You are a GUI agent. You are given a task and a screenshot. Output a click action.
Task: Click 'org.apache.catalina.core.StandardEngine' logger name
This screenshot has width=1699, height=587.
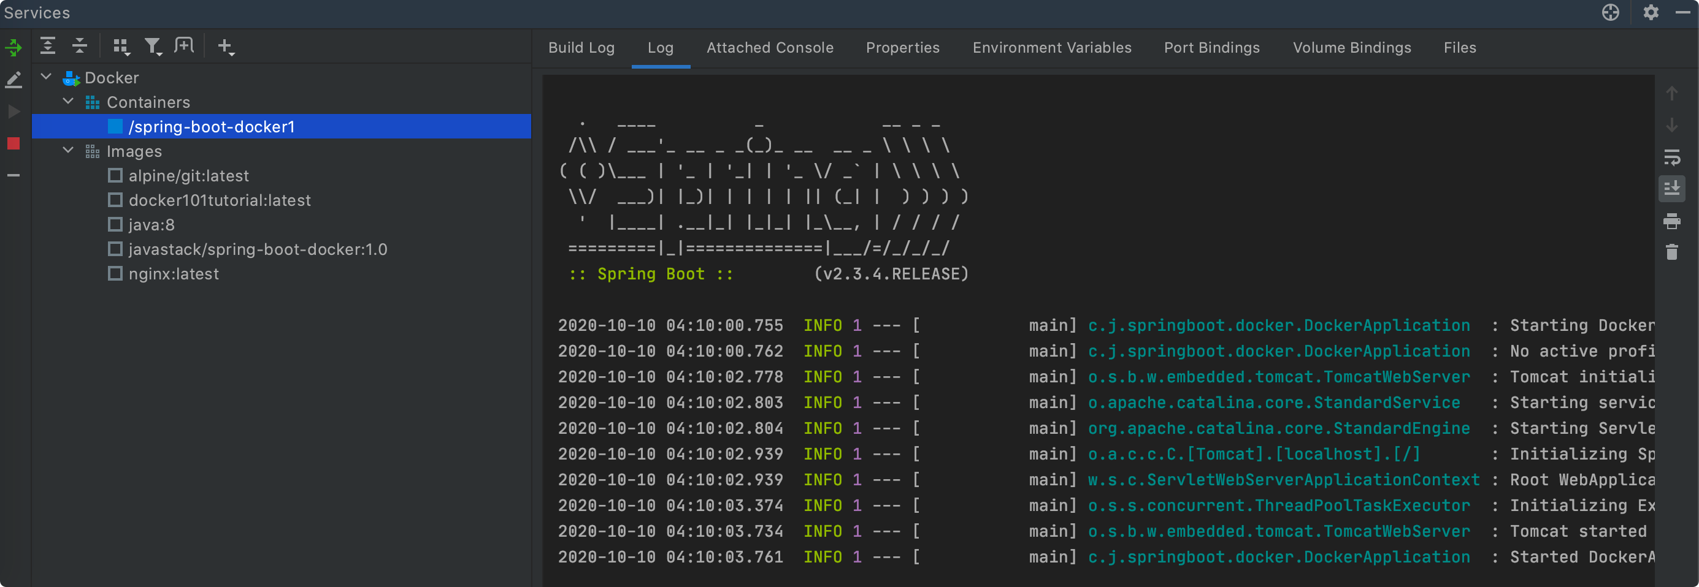(x=1279, y=428)
